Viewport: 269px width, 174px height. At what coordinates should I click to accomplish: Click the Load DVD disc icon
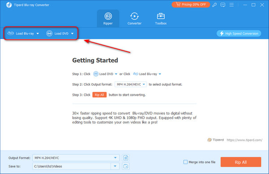click(x=49, y=34)
